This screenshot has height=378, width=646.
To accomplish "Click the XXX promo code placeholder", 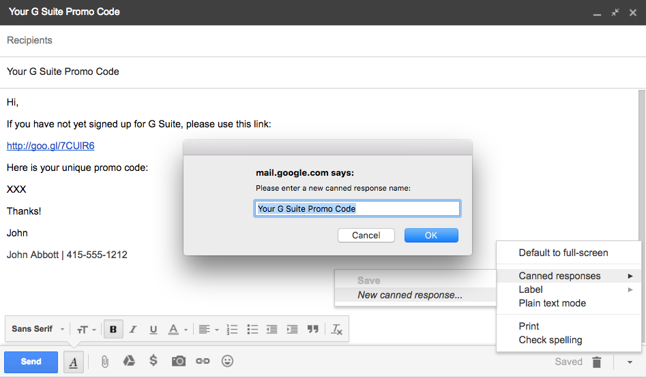I will [x=16, y=189].
